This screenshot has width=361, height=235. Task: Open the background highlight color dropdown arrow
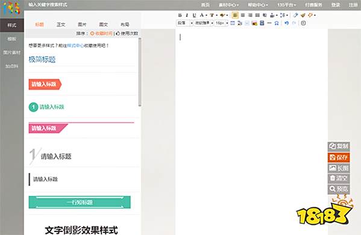point(227,16)
